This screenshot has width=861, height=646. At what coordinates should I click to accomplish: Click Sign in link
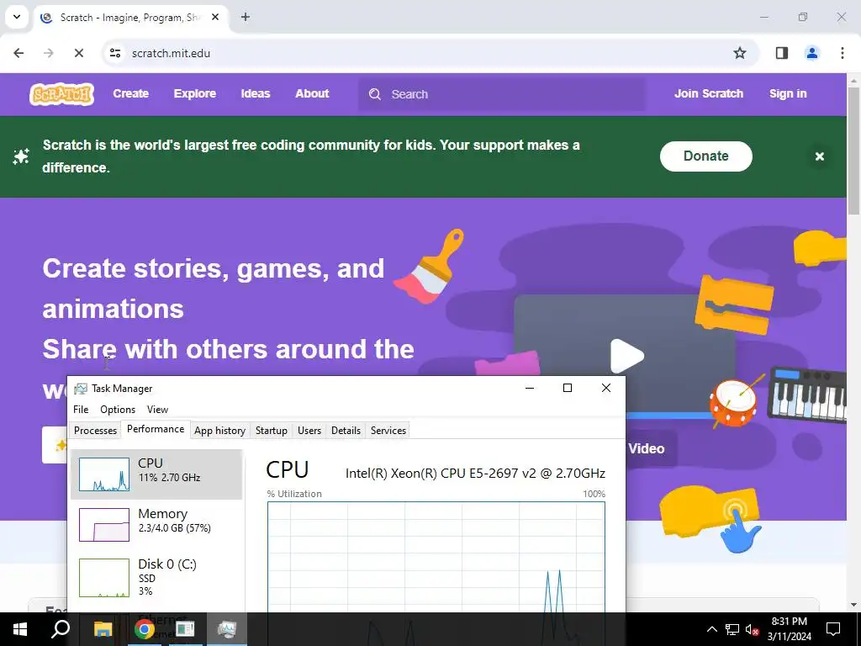coord(787,94)
